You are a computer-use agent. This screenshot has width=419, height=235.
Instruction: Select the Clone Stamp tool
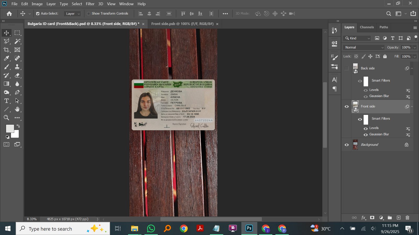pyautogui.click(x=17, y=67)
